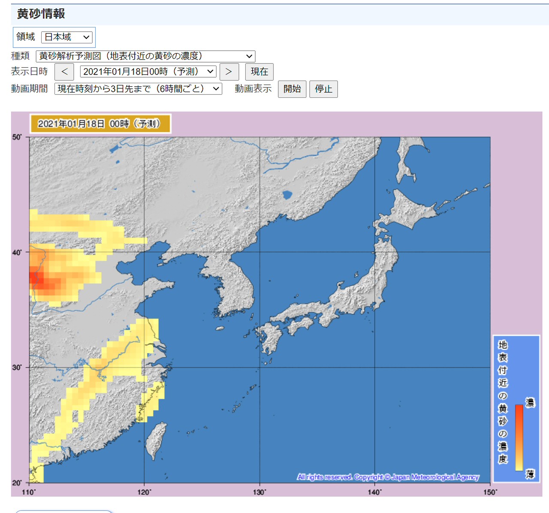Click the Japan Meteorological Agency copyright text

(388, 477)
